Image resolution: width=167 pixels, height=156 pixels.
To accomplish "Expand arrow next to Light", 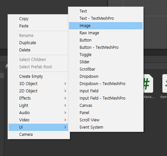I will click(x=65, y=106).
